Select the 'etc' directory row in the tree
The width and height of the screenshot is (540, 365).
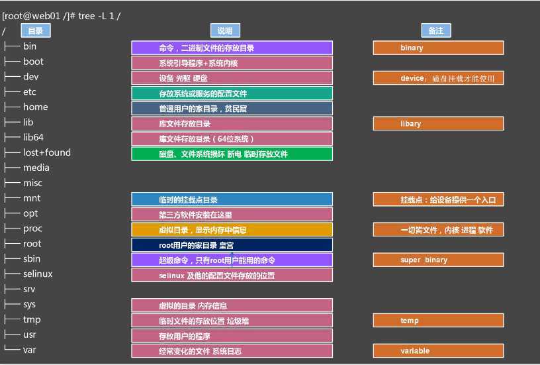point(20,91)
